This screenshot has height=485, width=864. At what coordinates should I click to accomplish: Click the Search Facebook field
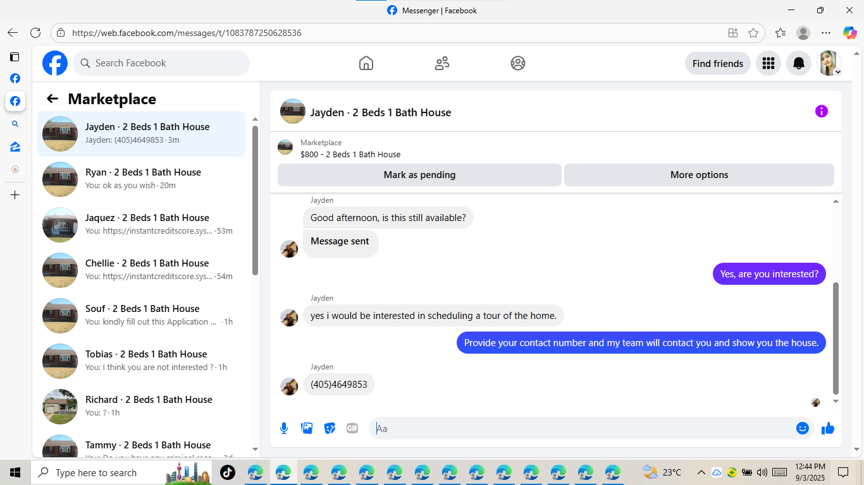tap(161, 63)
